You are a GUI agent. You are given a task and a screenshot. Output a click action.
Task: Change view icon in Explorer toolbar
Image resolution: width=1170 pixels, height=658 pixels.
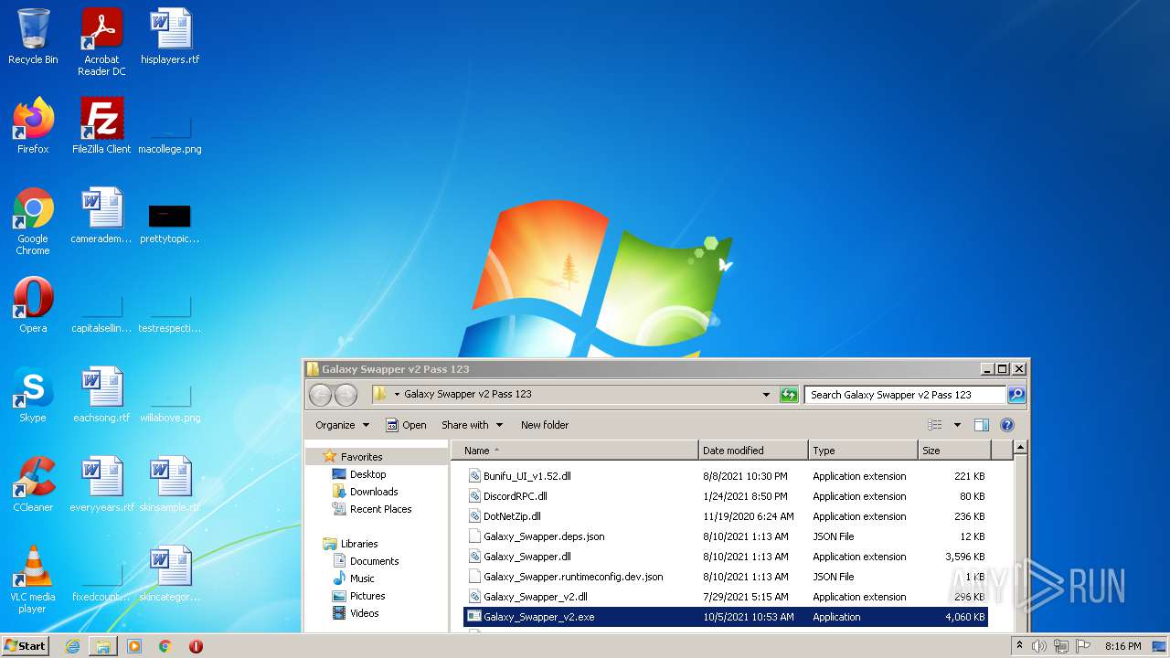(934, 425)
